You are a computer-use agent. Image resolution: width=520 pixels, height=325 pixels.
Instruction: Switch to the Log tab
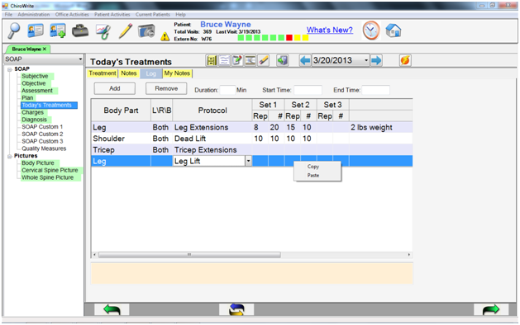(151, 73)
